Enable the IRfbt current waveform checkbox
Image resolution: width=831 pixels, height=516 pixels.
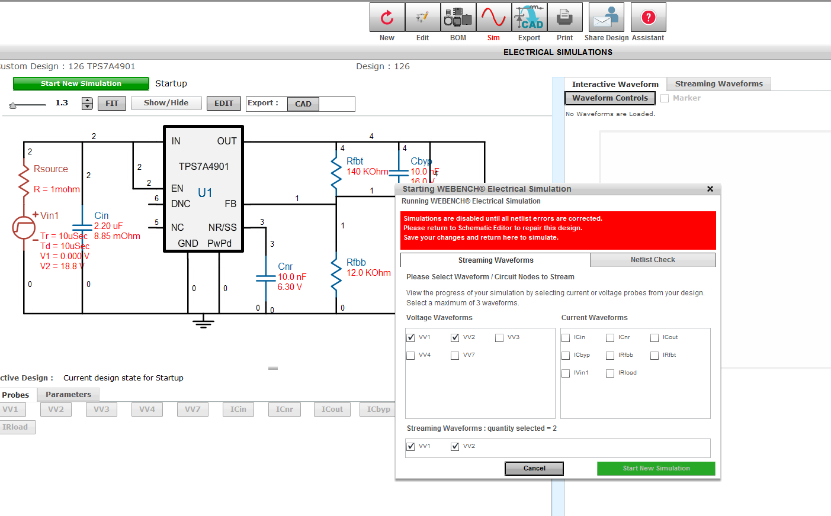tap(654, 356)
